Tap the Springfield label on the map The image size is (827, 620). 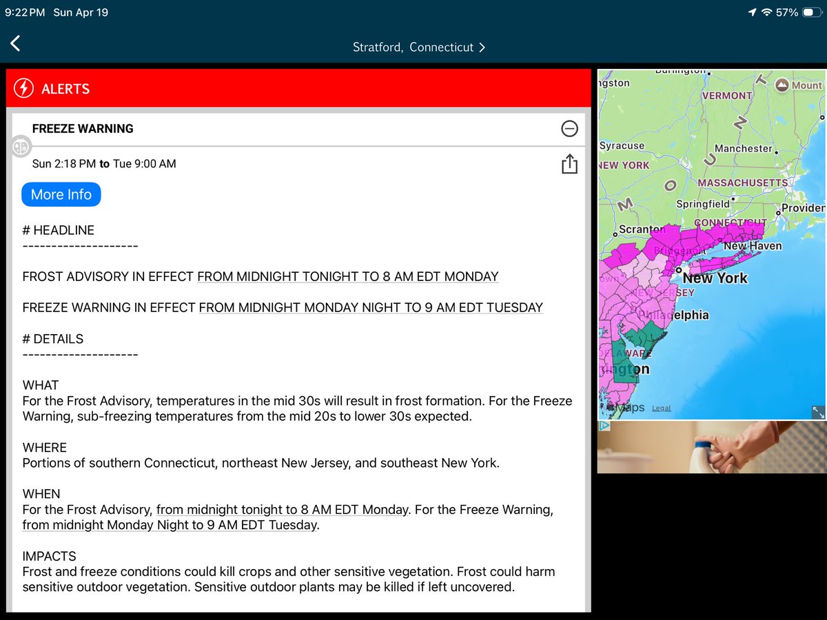click(x=703, y=205)
